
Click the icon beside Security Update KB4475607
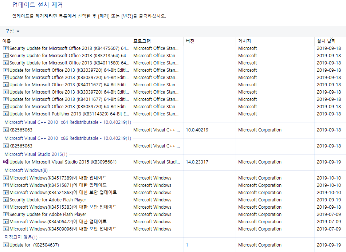(x=6, y=48)
